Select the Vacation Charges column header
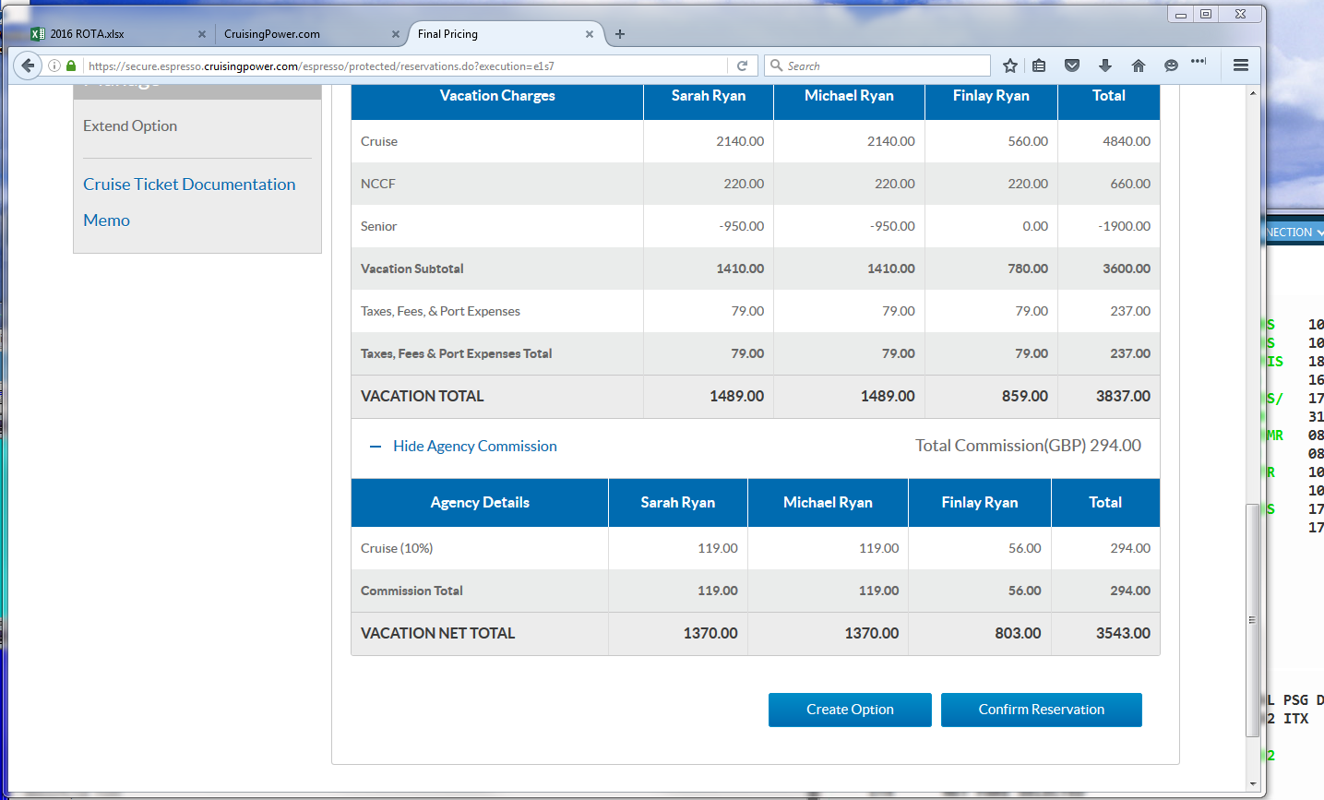Screen dimensions: 1324x800 (x=497, y=96)
